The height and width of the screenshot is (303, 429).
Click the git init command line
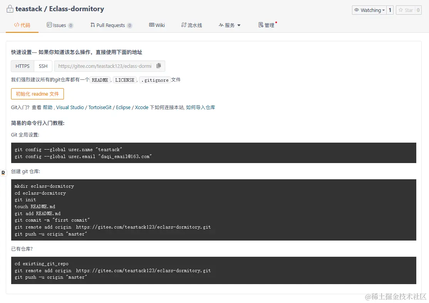pyautogui.click(x=25, y=200)
